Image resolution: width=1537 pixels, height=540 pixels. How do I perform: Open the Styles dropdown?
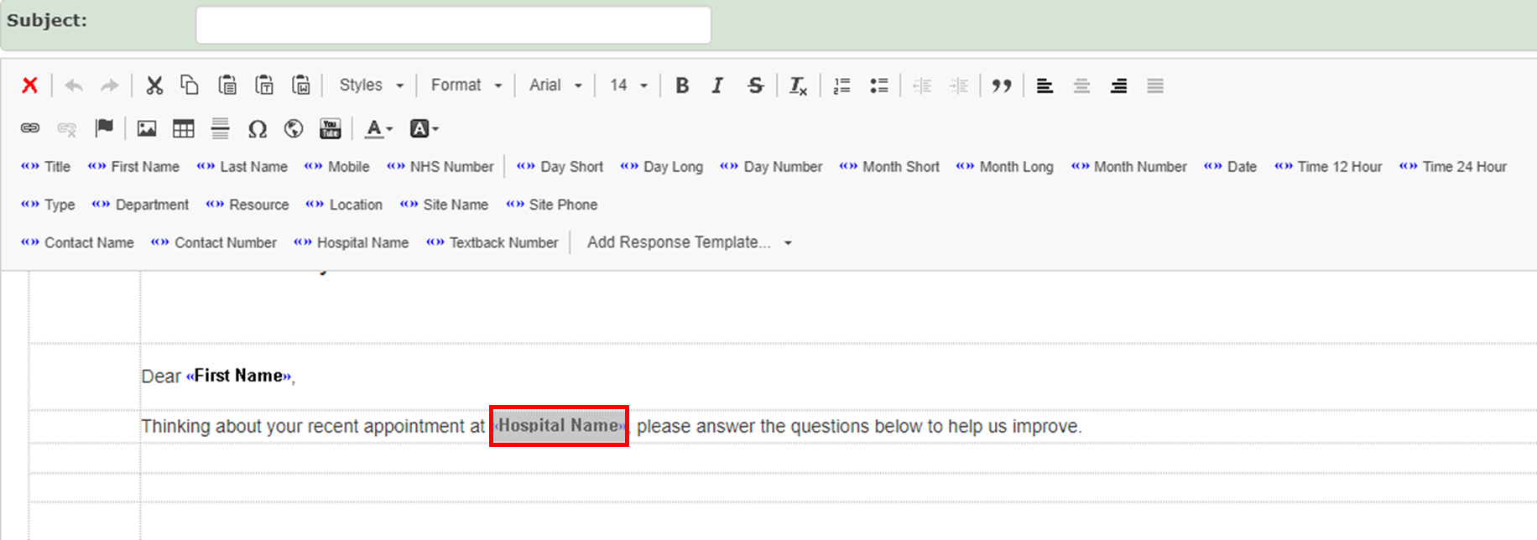(371, 86)
